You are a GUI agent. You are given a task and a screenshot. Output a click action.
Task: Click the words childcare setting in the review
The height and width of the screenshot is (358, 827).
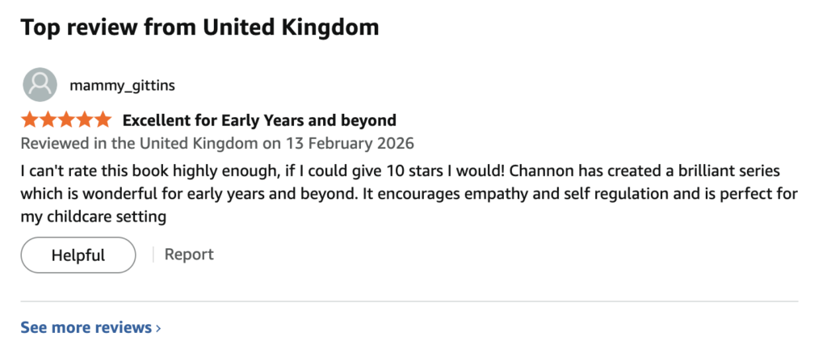tap(109, 217)
